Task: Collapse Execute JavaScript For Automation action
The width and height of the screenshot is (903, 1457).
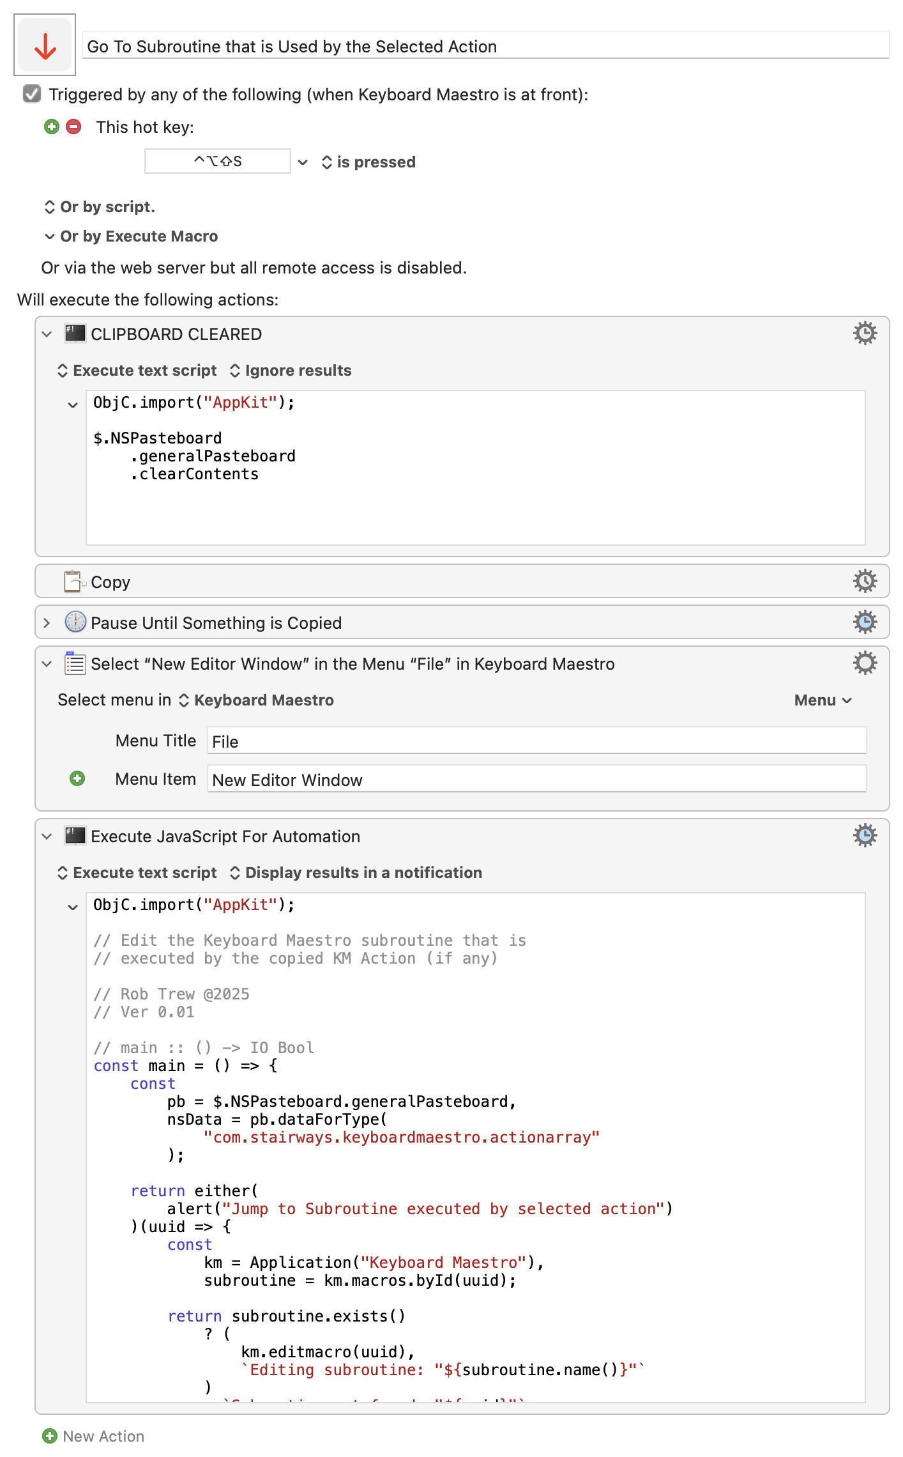Action: pos(47,836)
